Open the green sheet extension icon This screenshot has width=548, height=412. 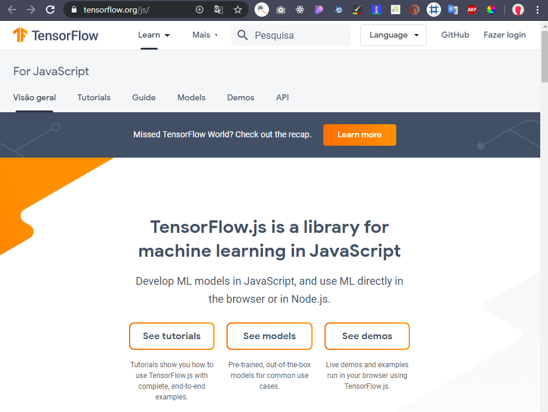pos(395,10)
